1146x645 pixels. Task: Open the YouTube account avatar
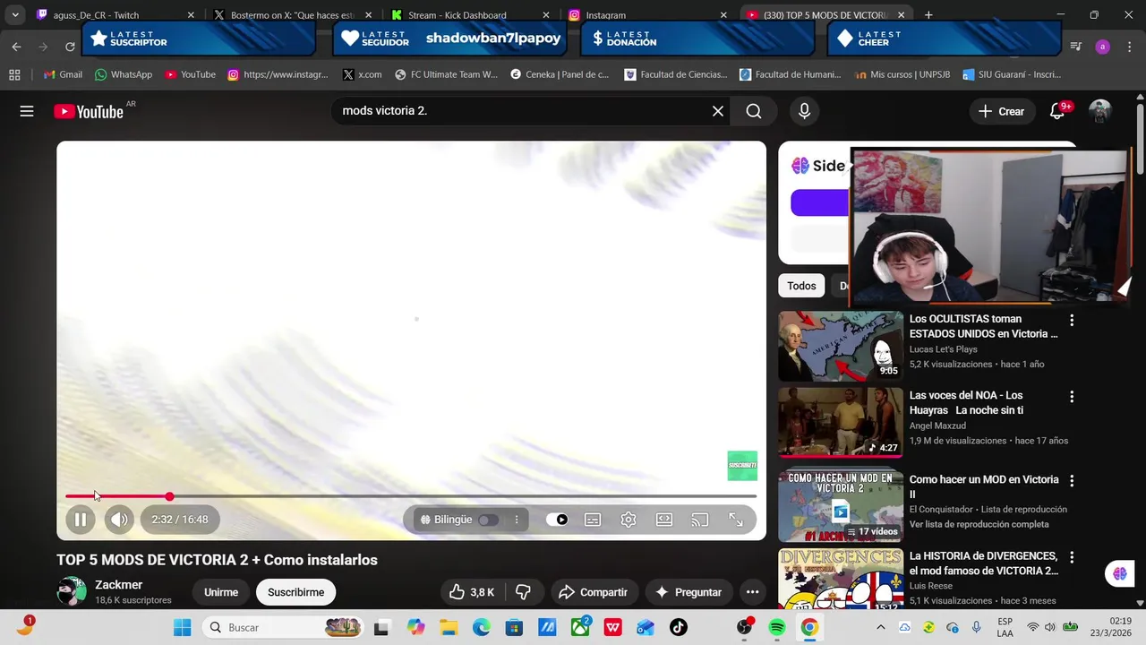[x=1099, y=111]
